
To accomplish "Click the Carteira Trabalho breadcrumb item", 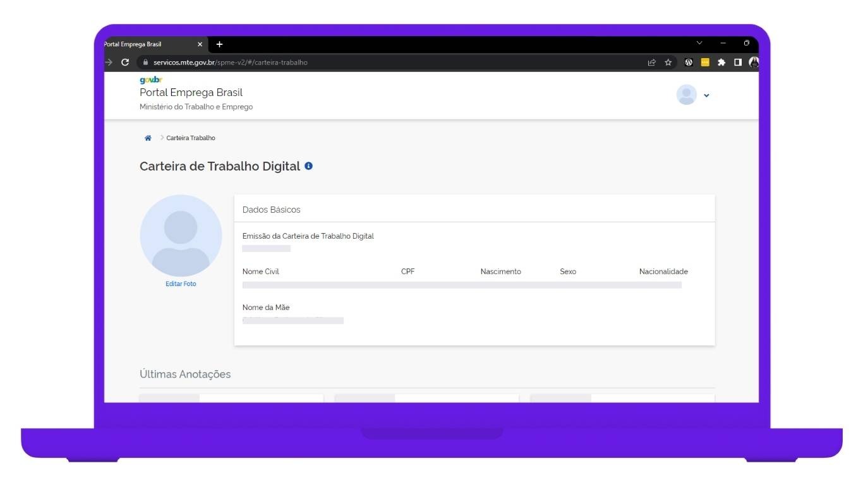I will (x=191, y=138).
